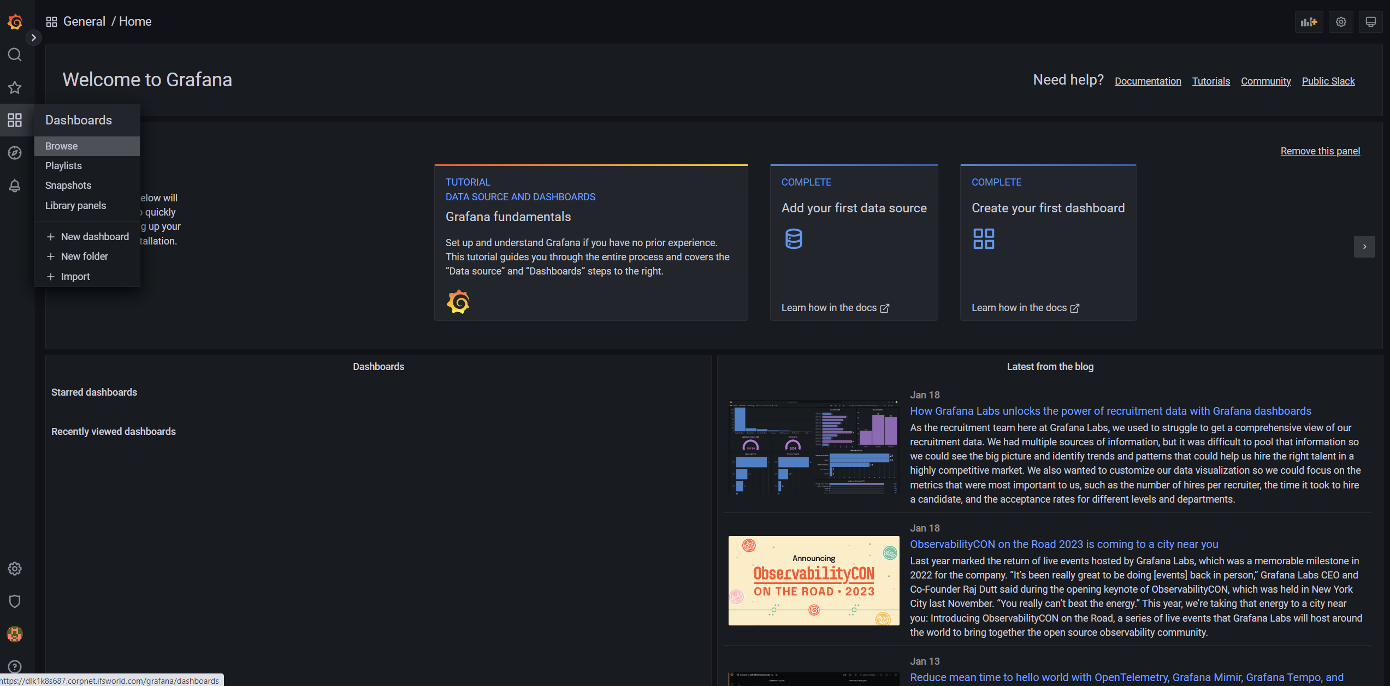This screenshot has height=686, width=1390.
Task: Choose Import from the Dashboards menu
Action: [x=87, y=277]
